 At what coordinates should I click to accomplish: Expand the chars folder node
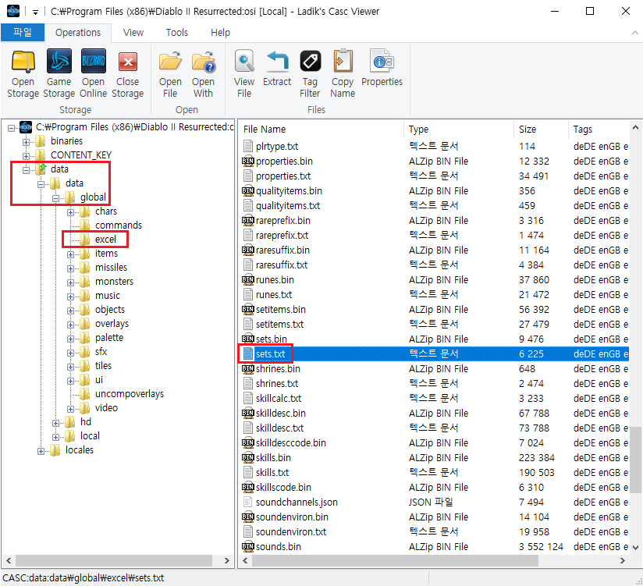[x=70, y=212]
